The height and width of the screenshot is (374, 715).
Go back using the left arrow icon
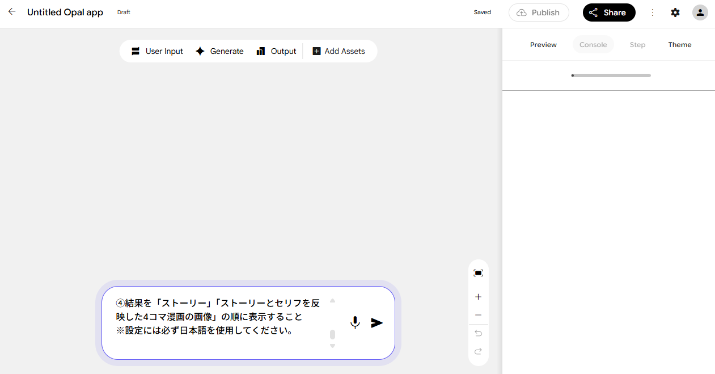point(12,12)
